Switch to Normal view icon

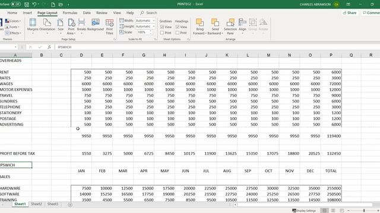[x=325, y=211]
